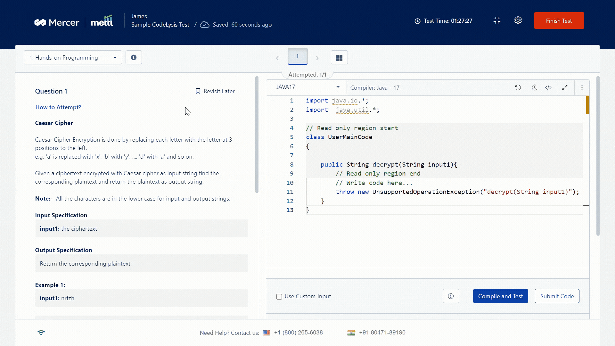Viewport: 615px width, 346px height.
Task: Enable Use Custom Input checkbox
Action: pos(279,297)
